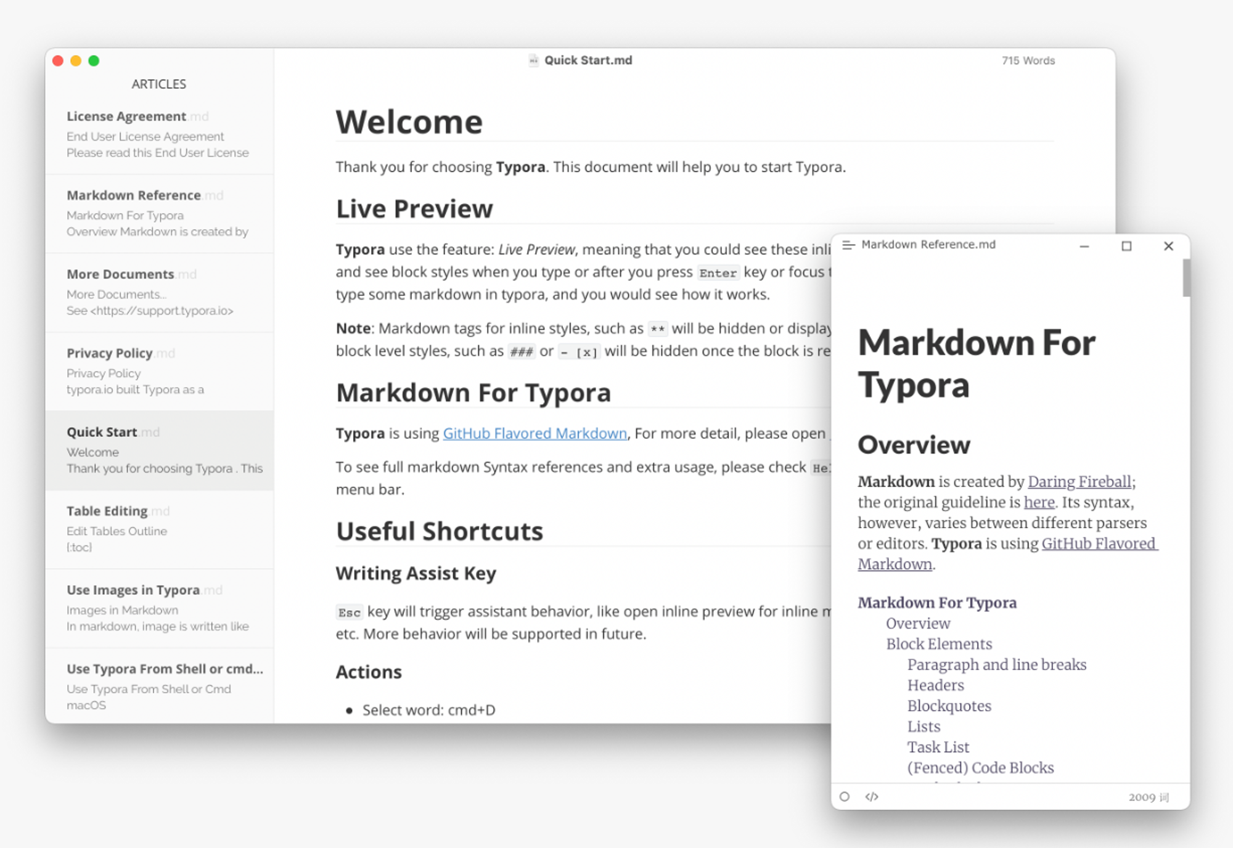Click the Live Preview heading
The width and height of the screenshot is (1233, 848).
tap(414, 209)
